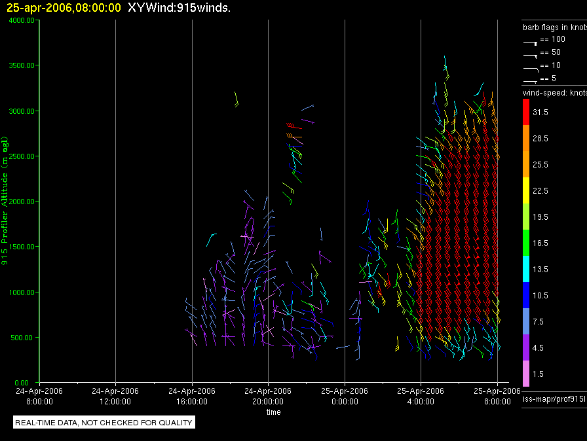Screen dimensions: 587x441
Task: Click the 3500.00 altitude tick label
Action: pyautogui.click(x=22, y=65)
